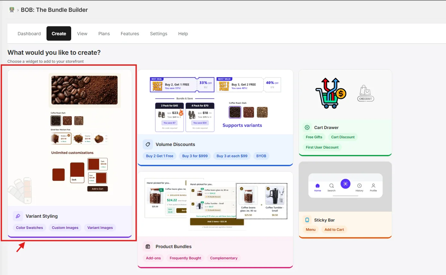Select the Create tab
446x275 pixels.
coord(59,34)
